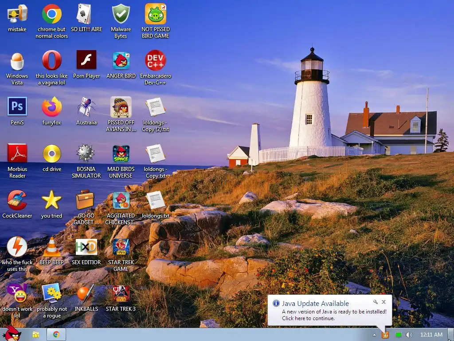
Task: Launch Embarcadero Dev-C++ from the desktop
Action: click(x=156, y=60)
